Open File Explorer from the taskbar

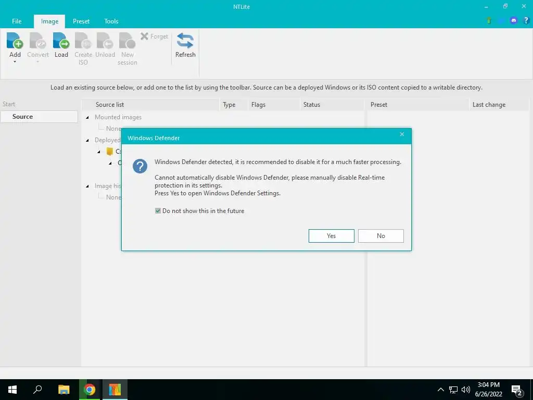tap(64, 390)
